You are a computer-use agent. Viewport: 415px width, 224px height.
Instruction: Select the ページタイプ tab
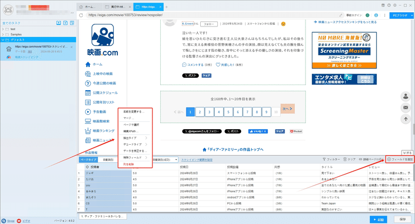[x=88, y=160]
